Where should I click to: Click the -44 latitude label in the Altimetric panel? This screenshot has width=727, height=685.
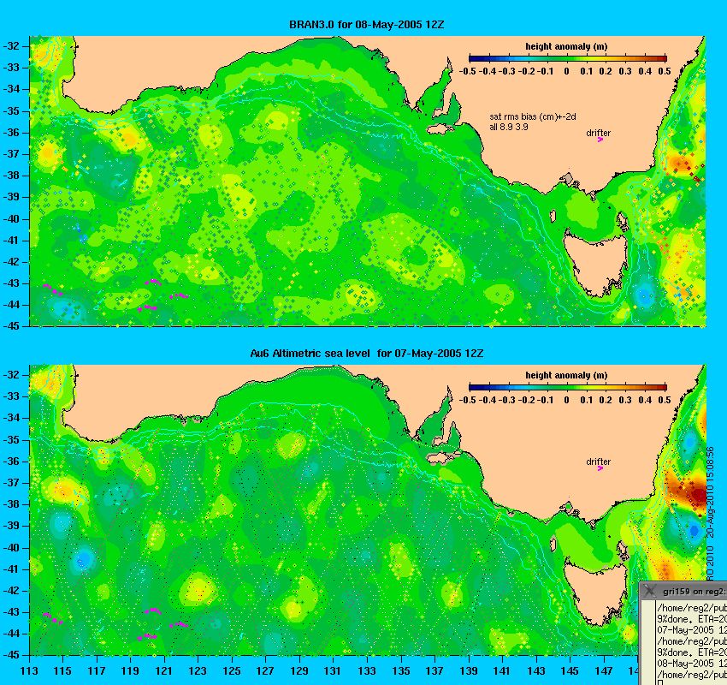[11, 634]
